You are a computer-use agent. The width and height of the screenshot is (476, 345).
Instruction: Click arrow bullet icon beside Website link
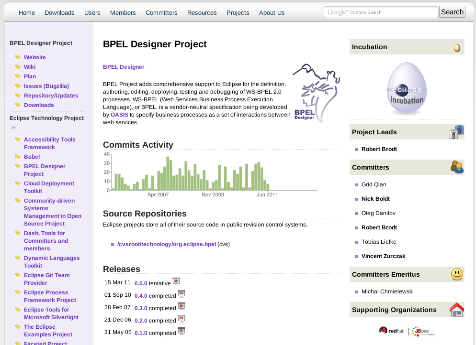click(x=18, y=57)
